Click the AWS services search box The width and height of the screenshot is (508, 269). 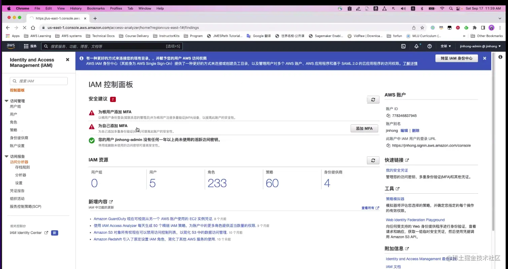[x=112, y=46]
